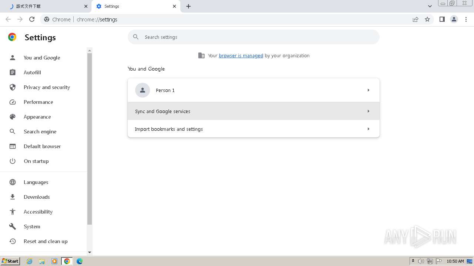Click the sidebar scroll down arrow

coord(89,252)
